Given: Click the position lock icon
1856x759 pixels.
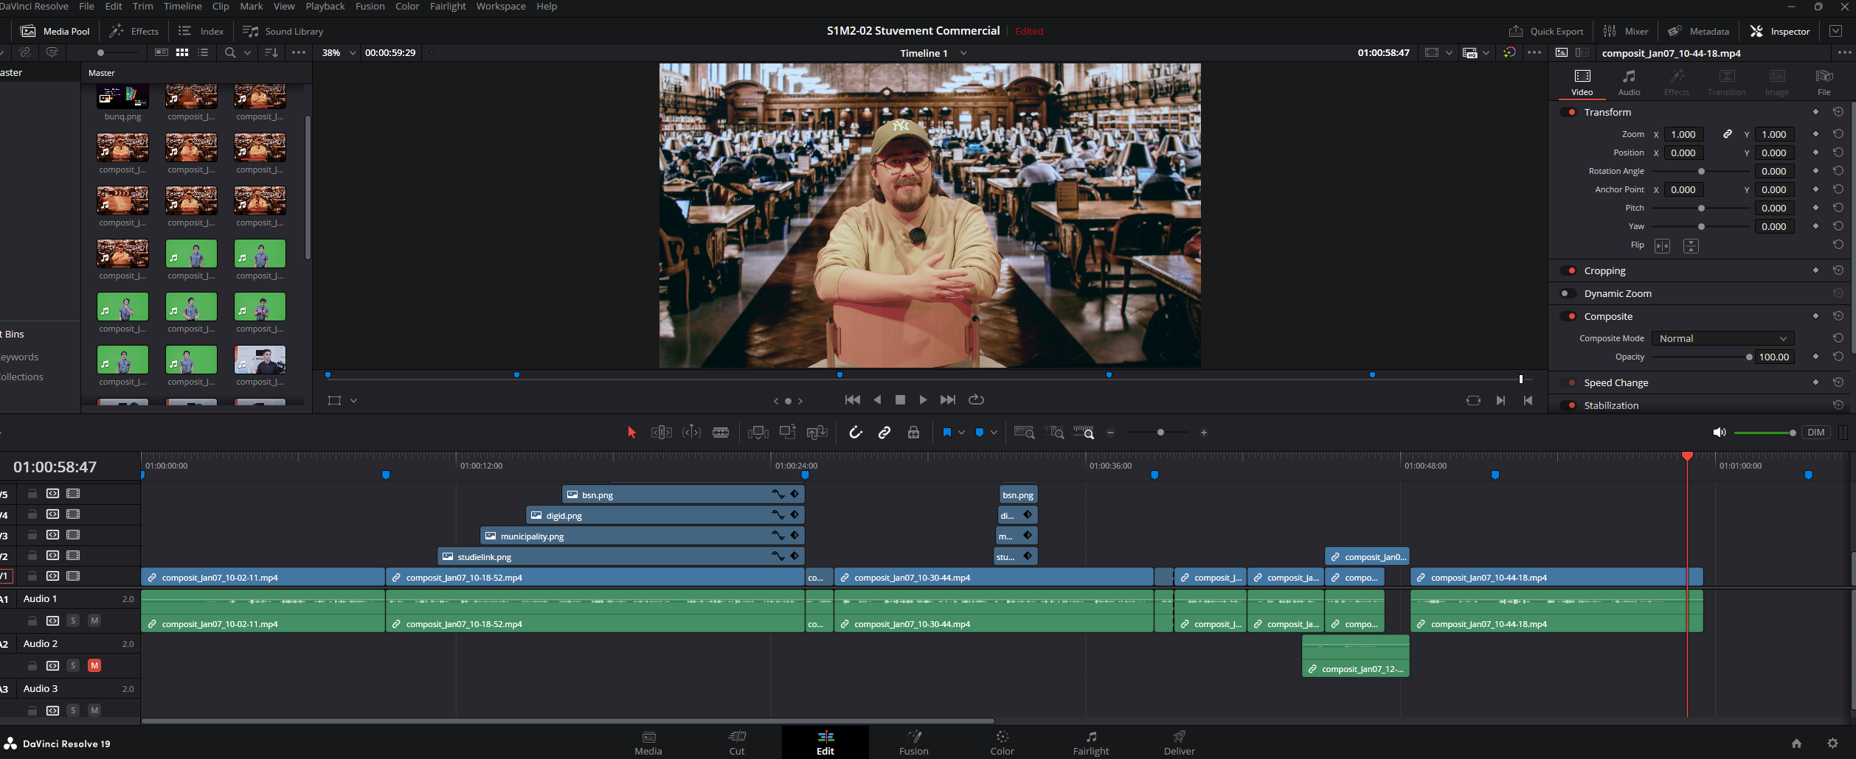Looking at the screenshot, I should click(913, 433).
